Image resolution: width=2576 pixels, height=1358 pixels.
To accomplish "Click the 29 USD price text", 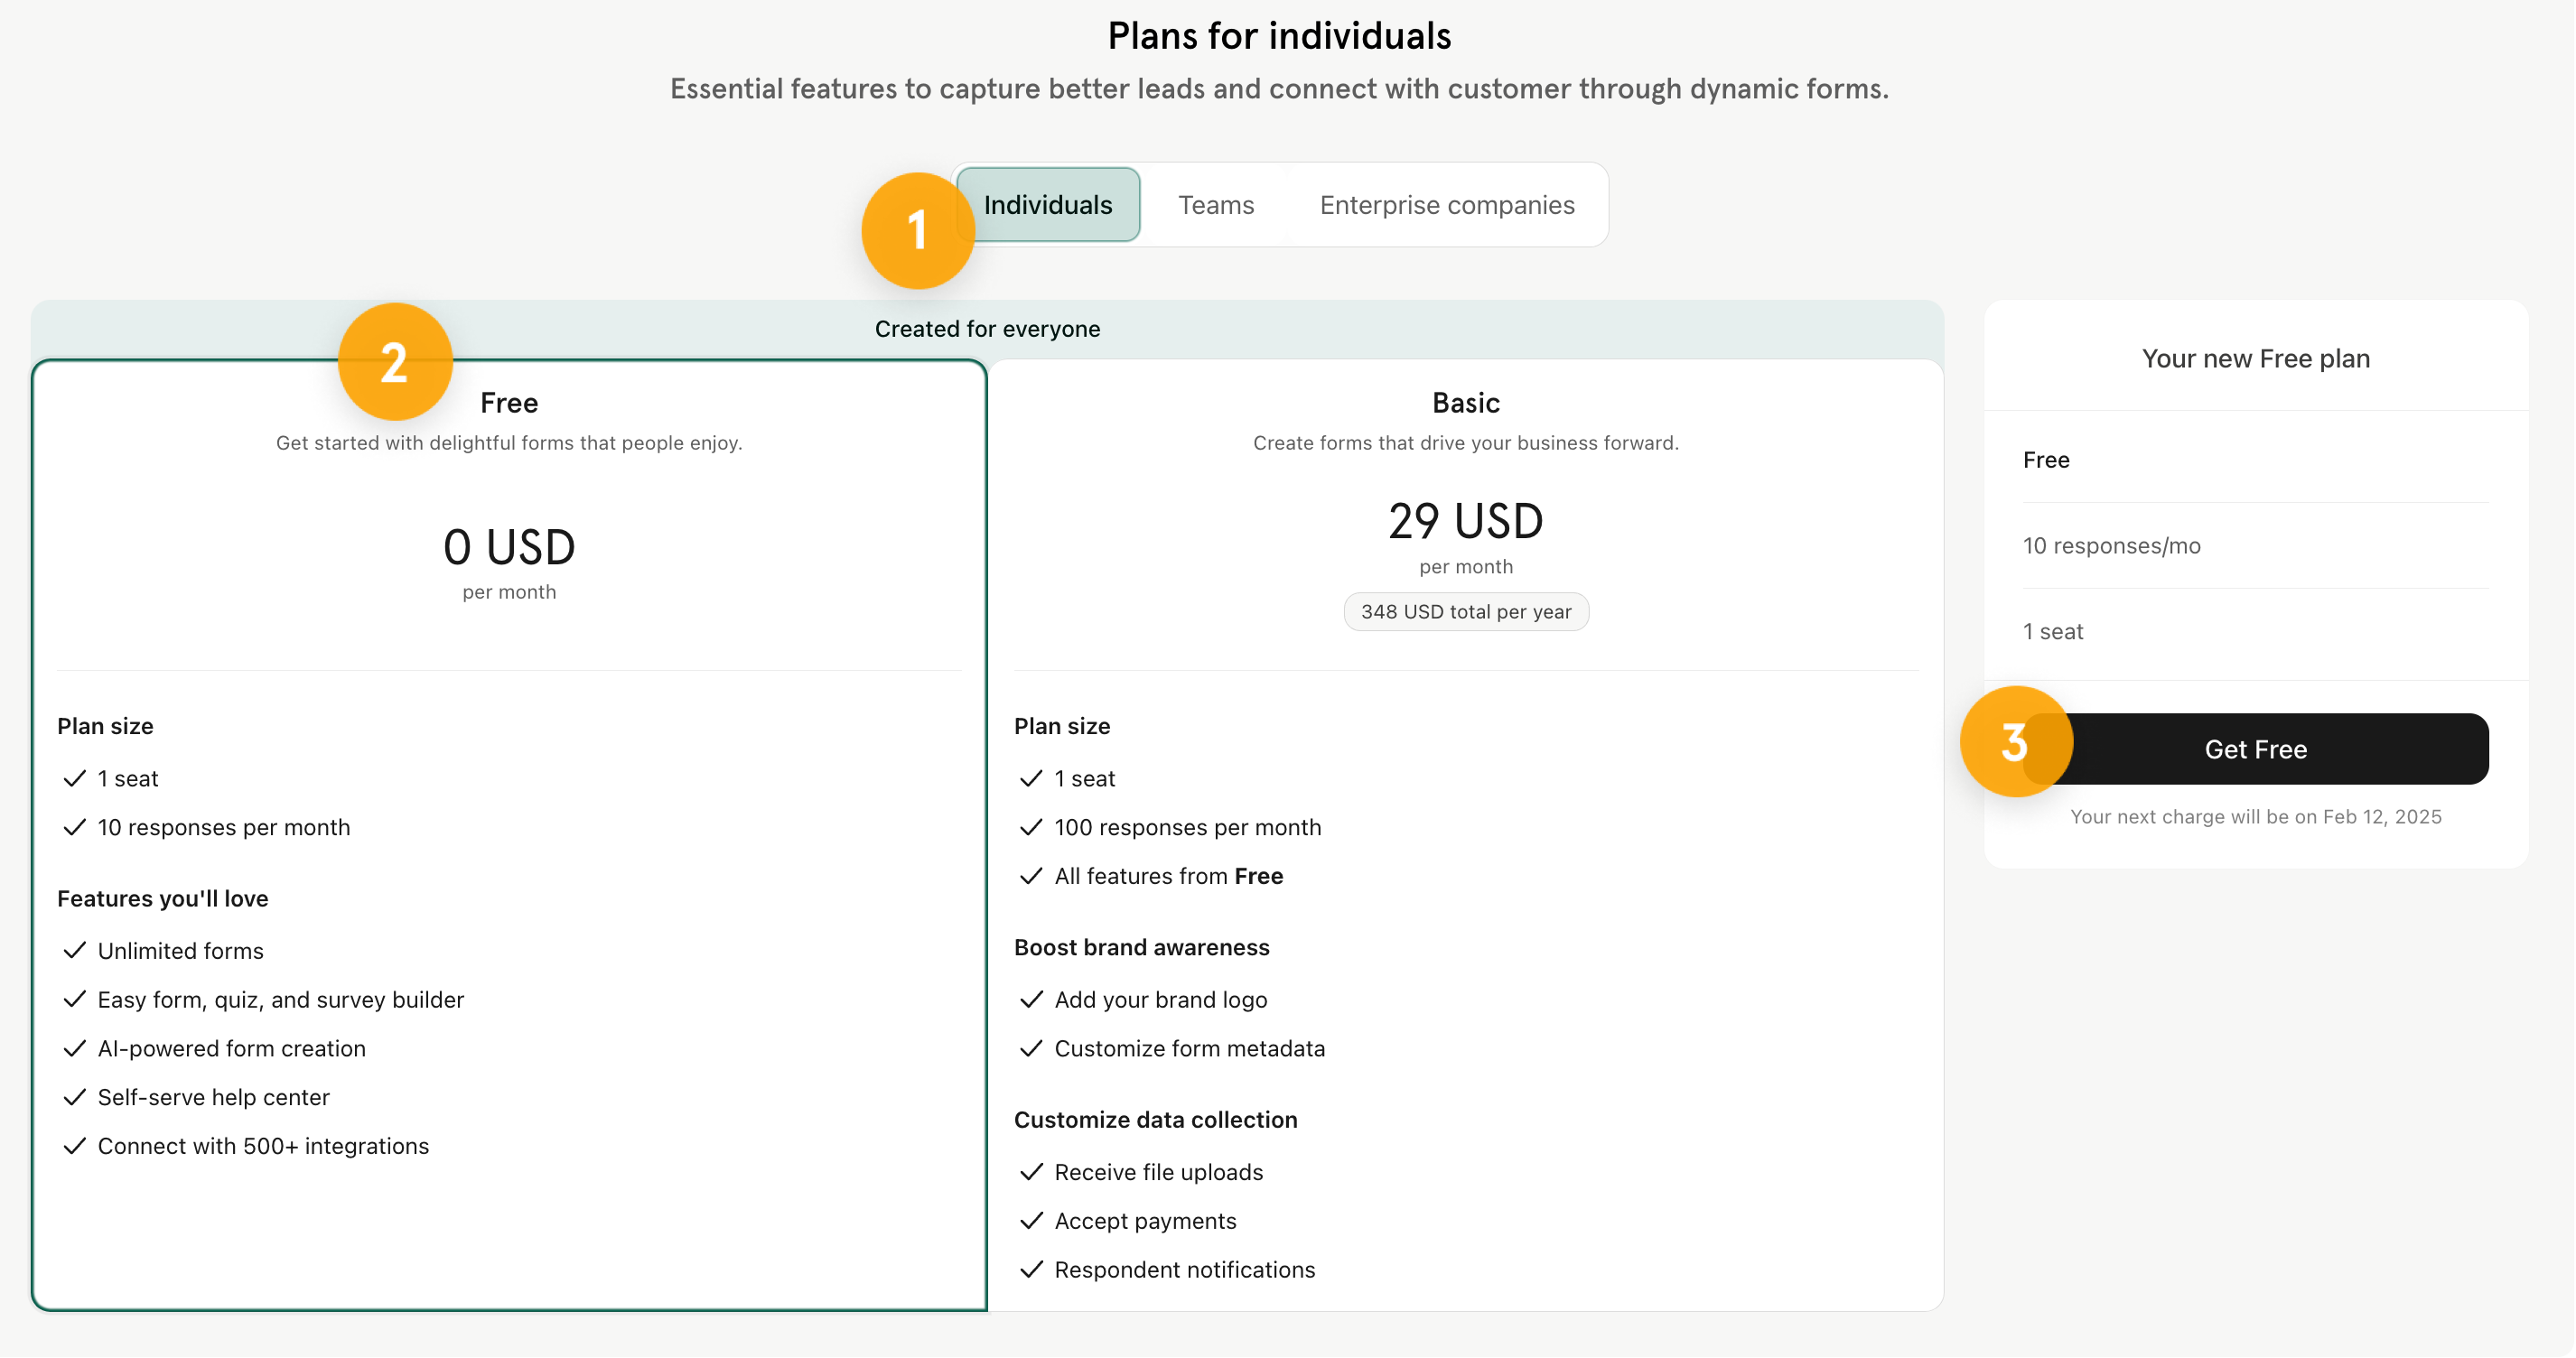I will tap(1465, 521).
